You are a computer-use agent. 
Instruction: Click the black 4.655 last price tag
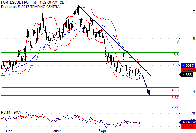coord(186,75)
